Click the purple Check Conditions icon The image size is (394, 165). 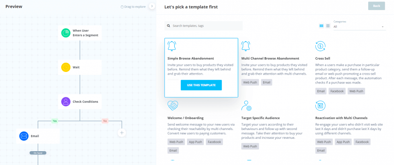[x=66, y=102]
